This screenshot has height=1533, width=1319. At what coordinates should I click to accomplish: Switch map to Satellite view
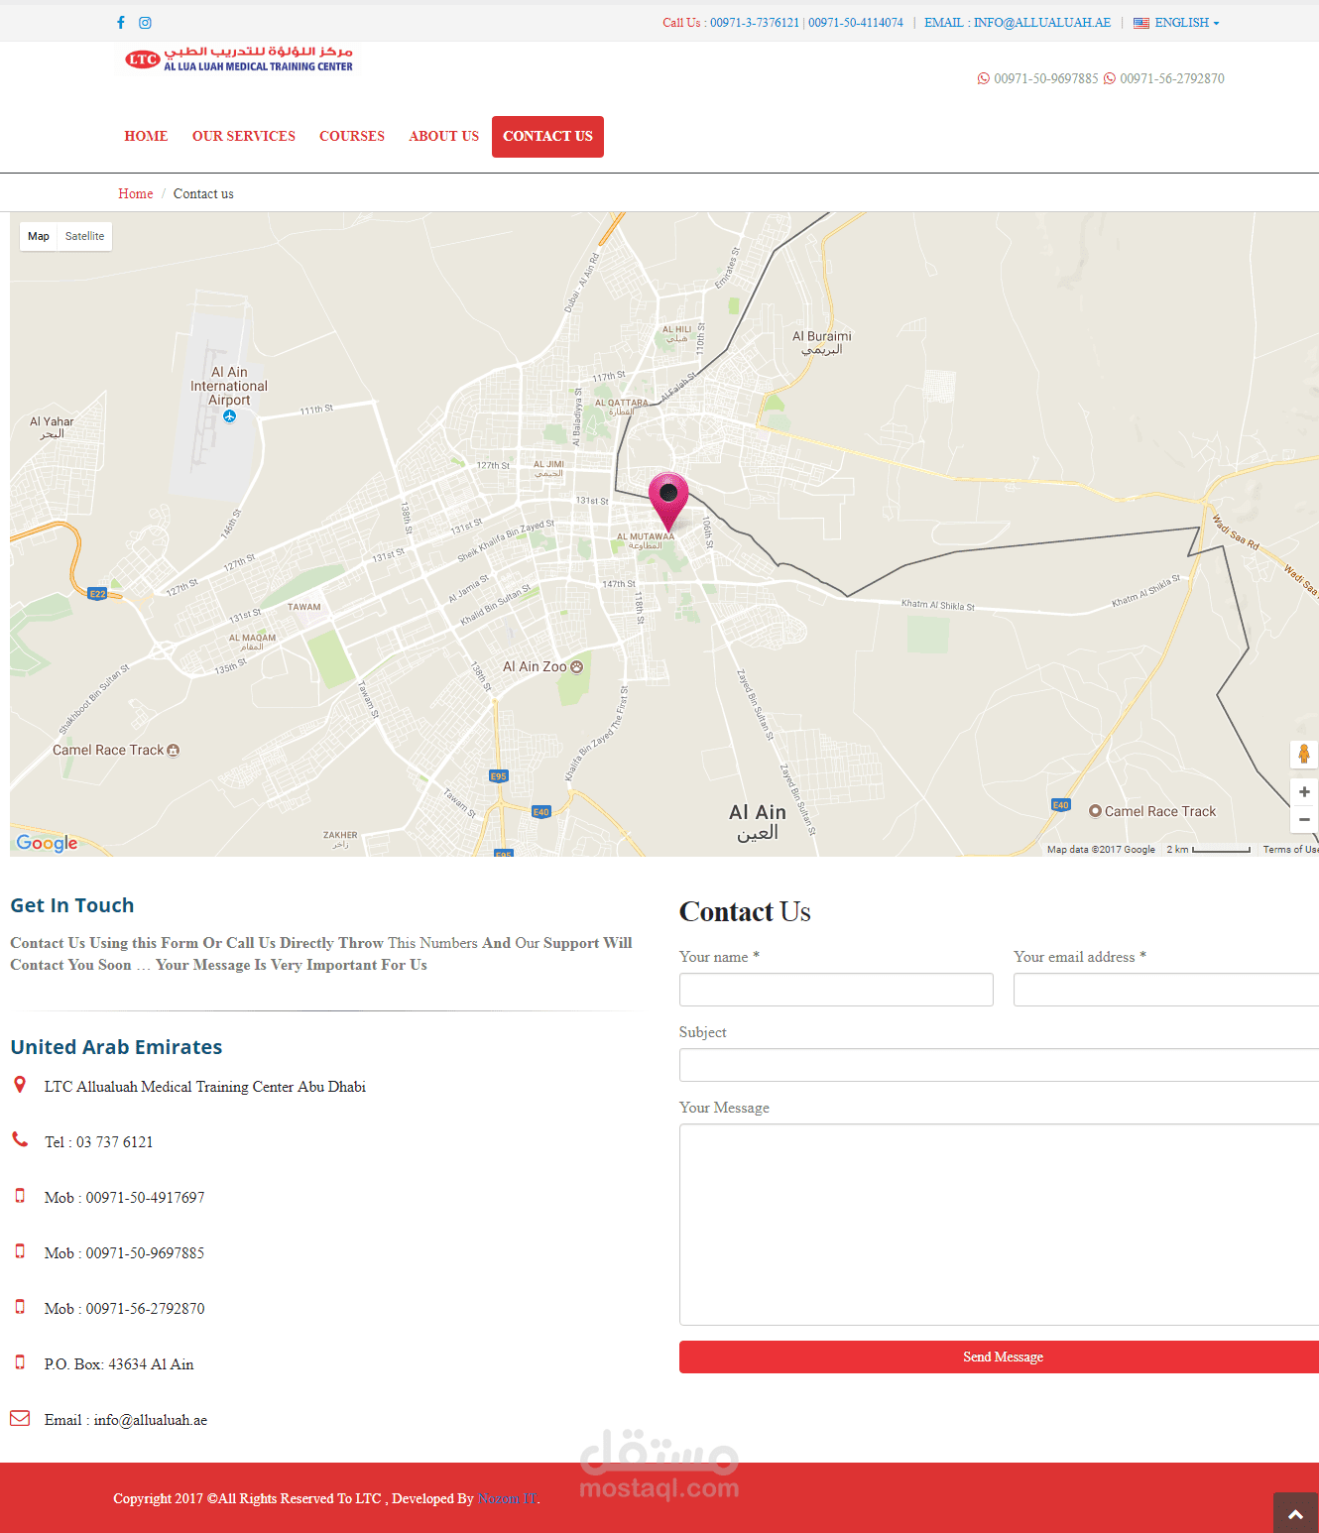[84, 236]
